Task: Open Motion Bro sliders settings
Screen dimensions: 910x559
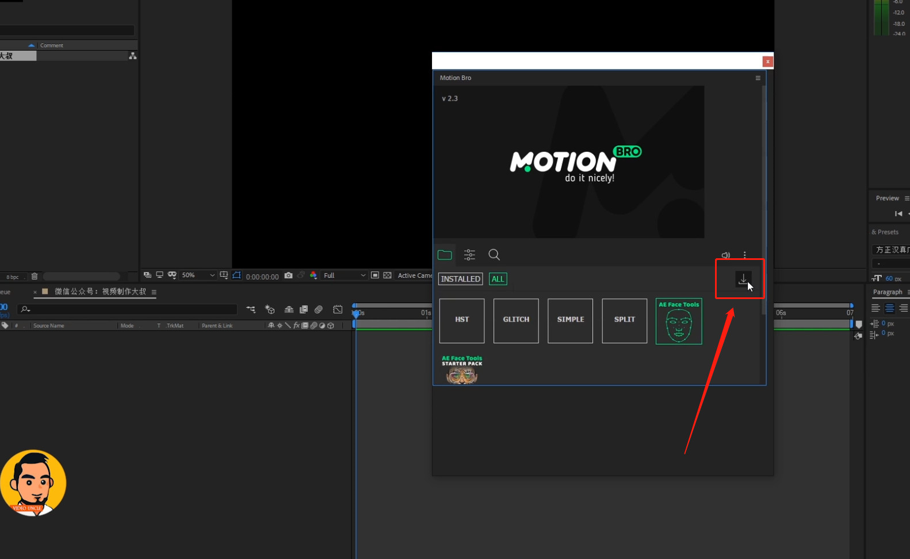Action: [469, 255]
